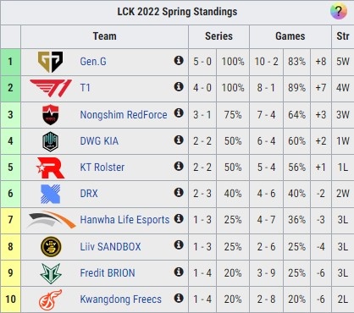This screenshot has width=354, height=313.
Task: Open the Liiv SANDBOX info icon
Action: [179, 244]
